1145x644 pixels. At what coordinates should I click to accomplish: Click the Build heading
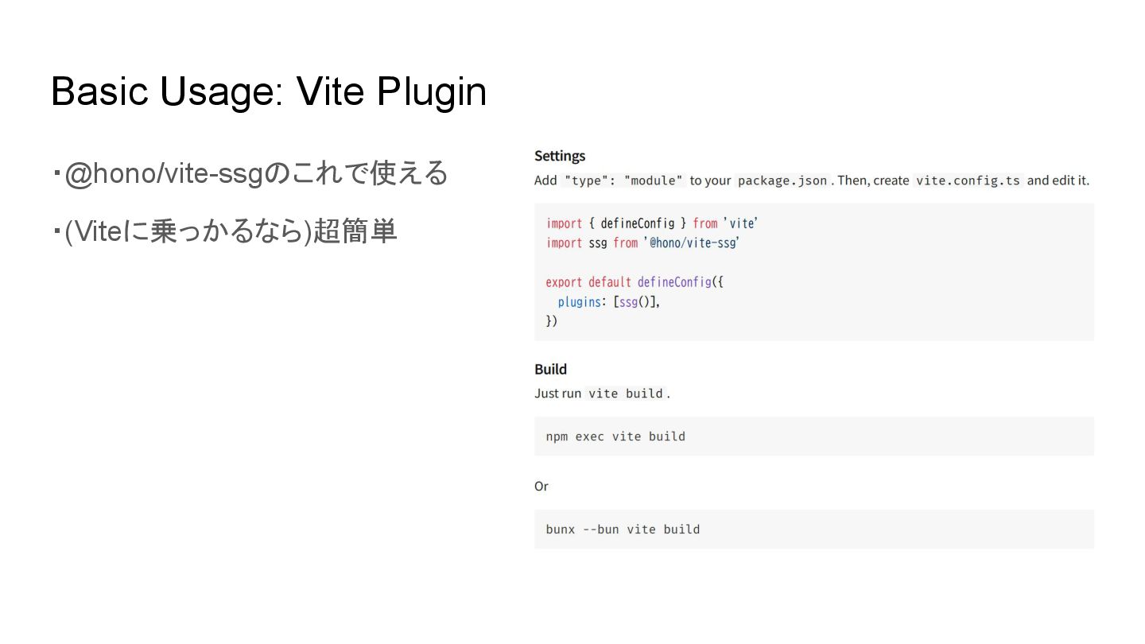click(x=550, y=369)
